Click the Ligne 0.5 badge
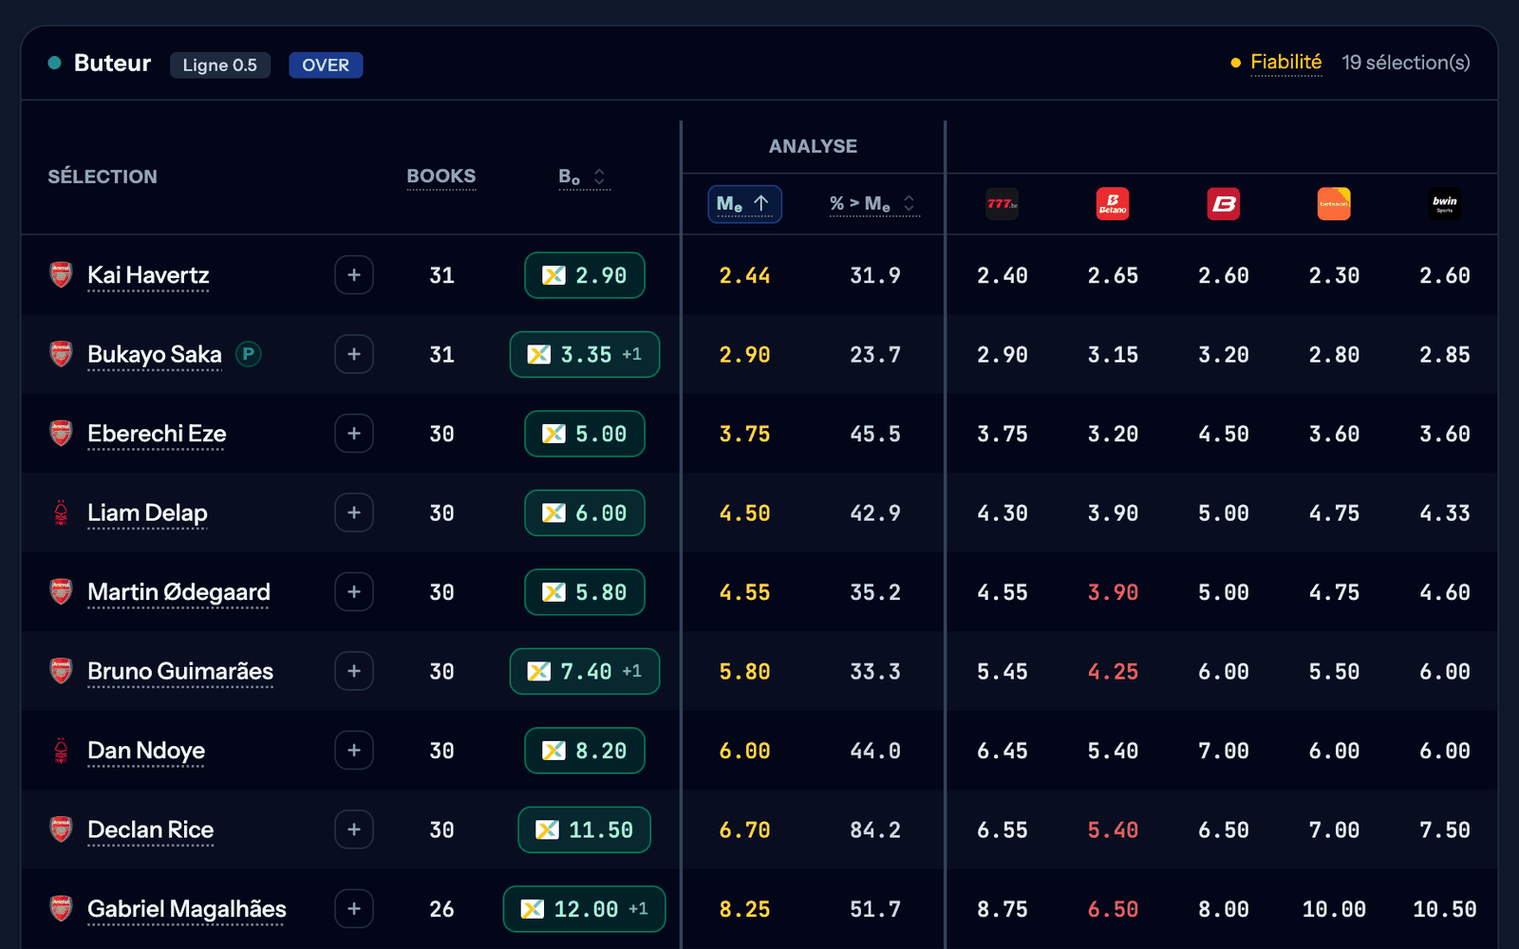 [x=220, y=65]
